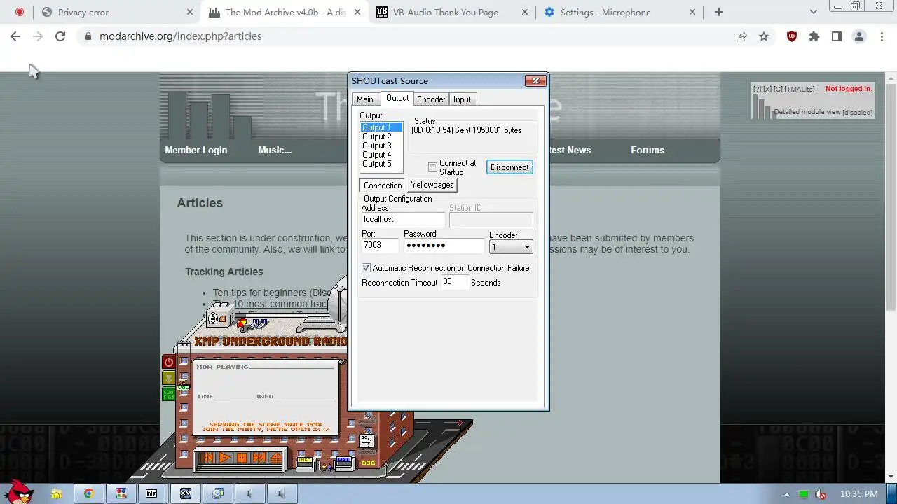897x504 pixels.
Task: Select Output 3 in output list
Action: (x=381, y=146)
